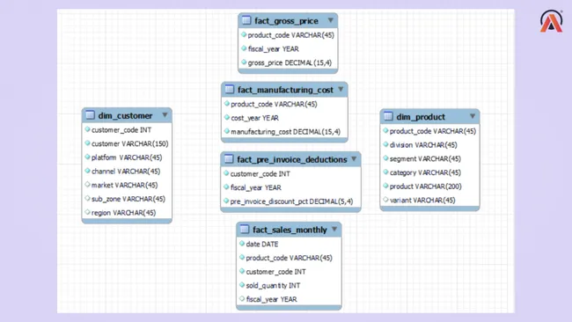The image size is (572, 322).
Task: Collapse the fact_gross_price table arrow
Action: 331,20
